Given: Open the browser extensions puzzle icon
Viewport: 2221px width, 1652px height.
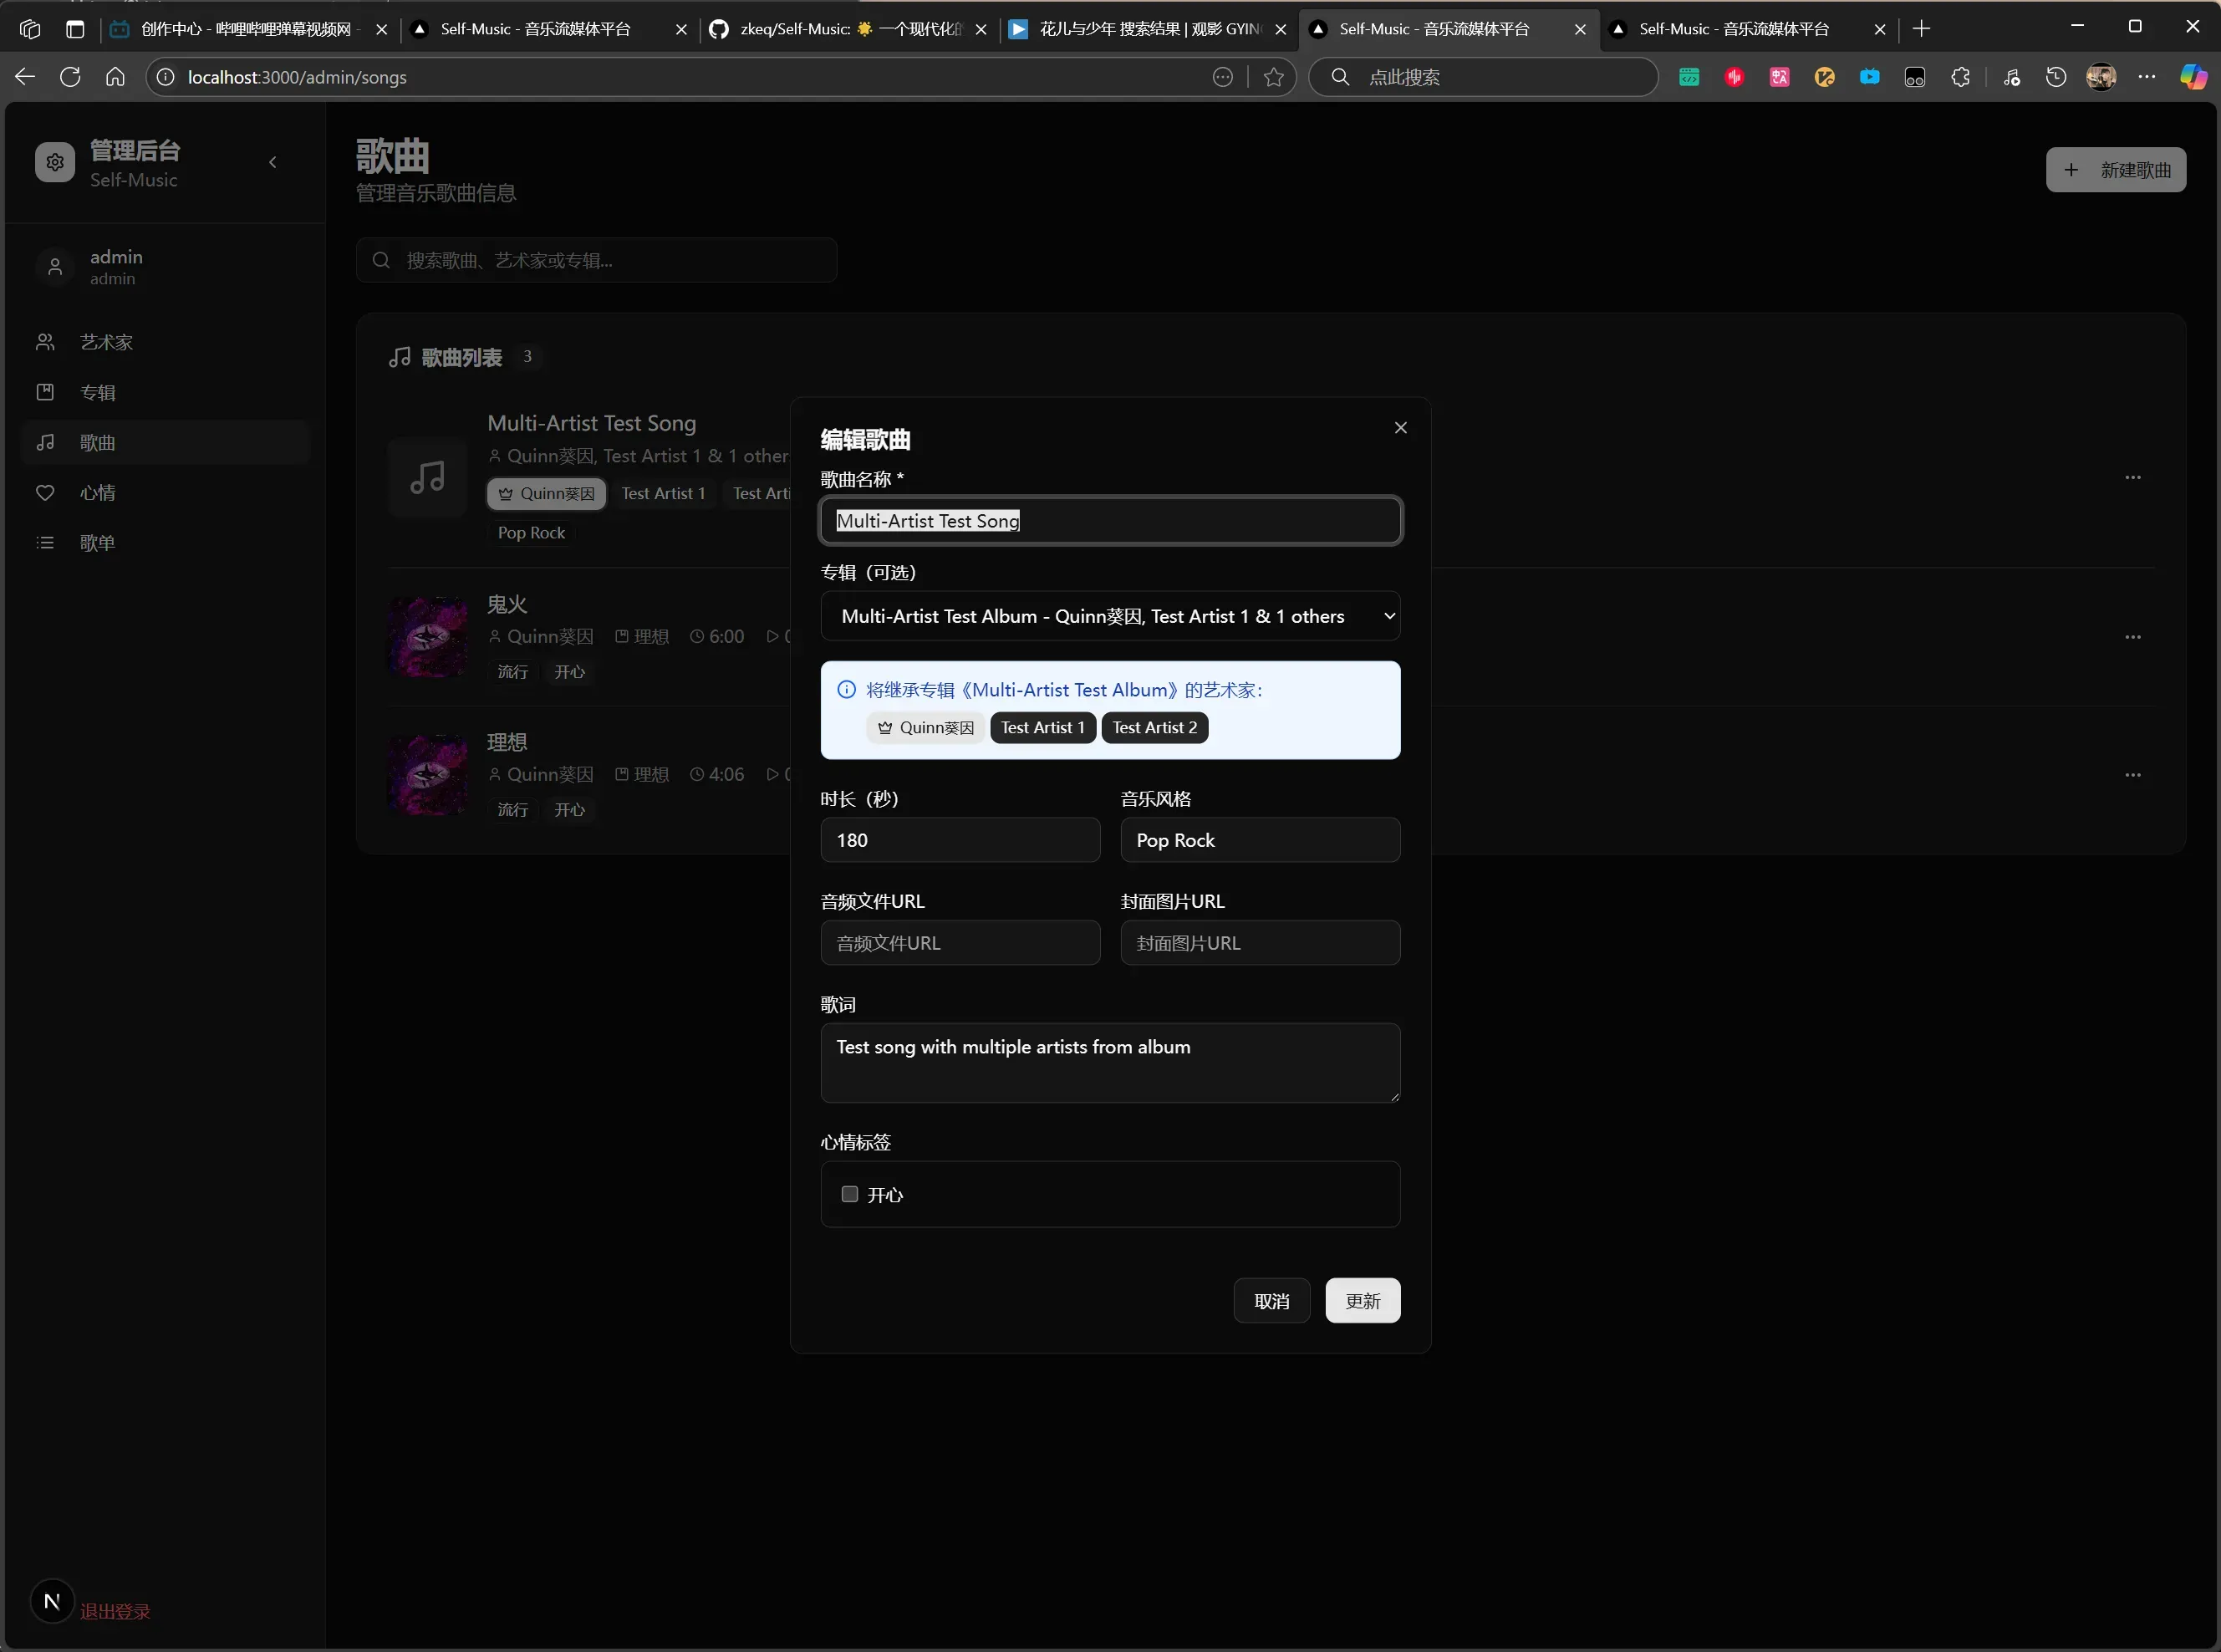Looking at the screenshot, I should 1960,77.
